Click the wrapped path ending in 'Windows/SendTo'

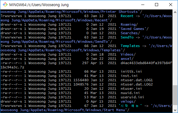tap(56, 42)
